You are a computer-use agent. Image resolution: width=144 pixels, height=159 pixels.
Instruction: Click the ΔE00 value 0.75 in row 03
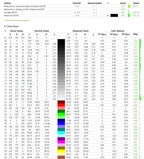point(135,44)
